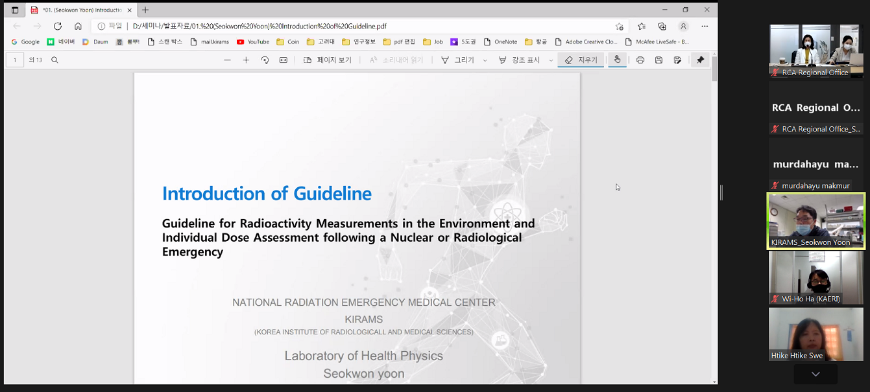Open the Google bookmark
870x392 pixels.
[x=25, y=42]
